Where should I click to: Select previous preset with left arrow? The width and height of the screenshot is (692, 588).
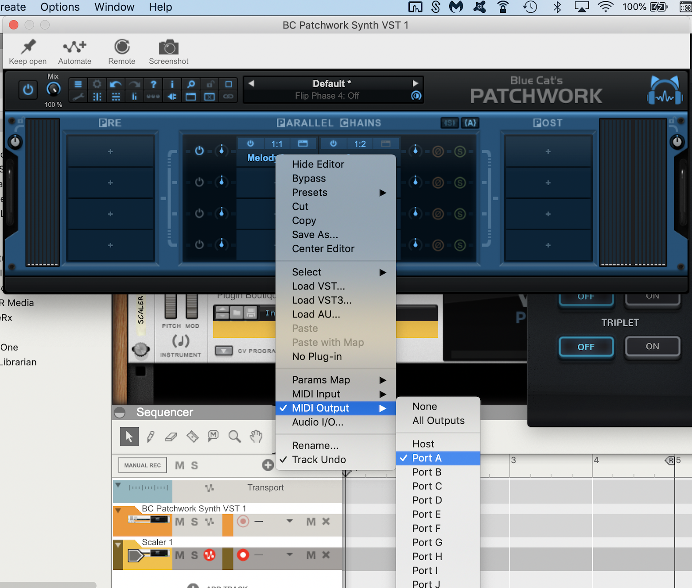251,83
